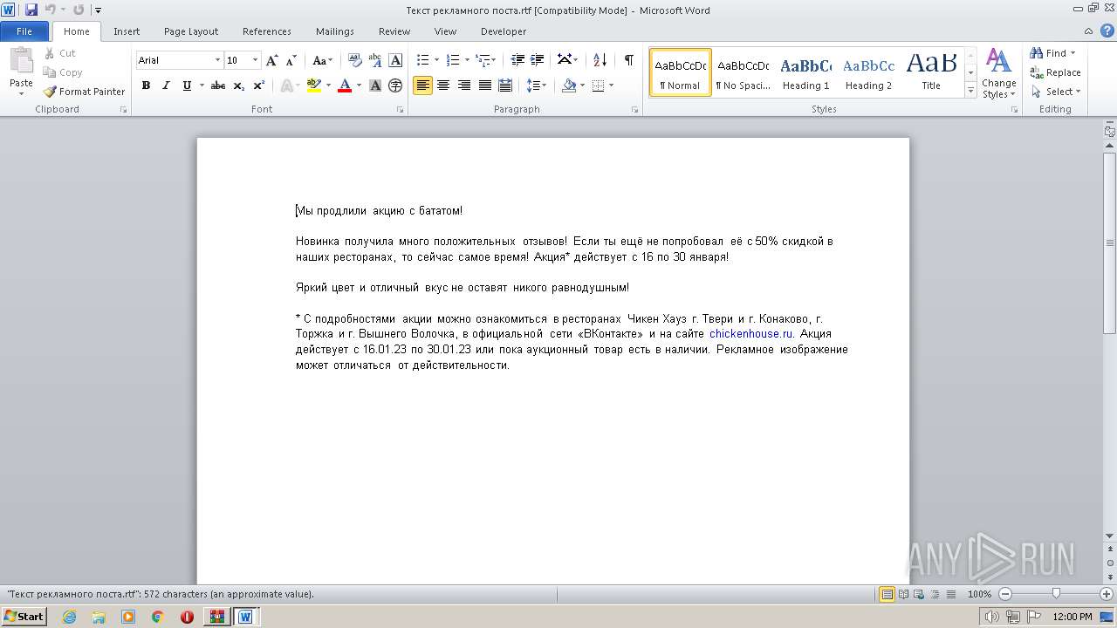Click the Undo arrow icon
The height and width of the screenshot is (628, 1117).
coord(50,10)
